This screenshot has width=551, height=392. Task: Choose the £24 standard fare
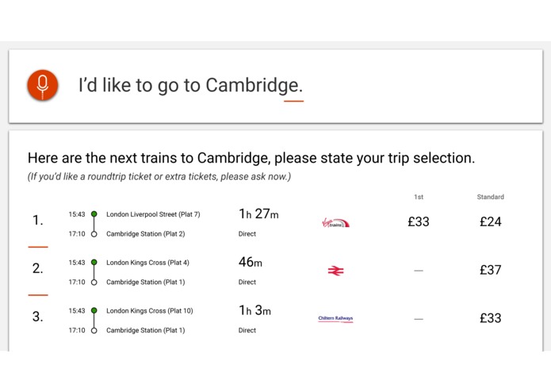pyautogui.click(x=491, y=221)
